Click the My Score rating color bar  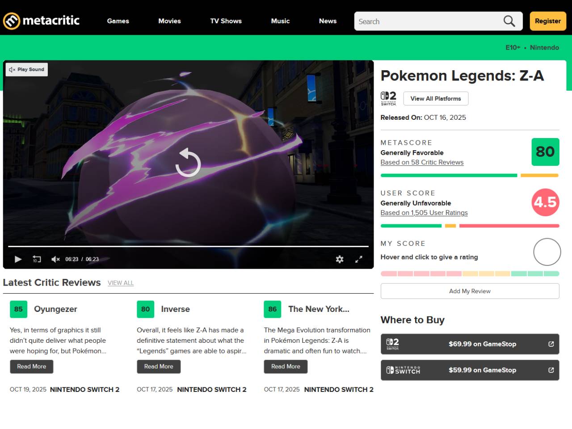point(470,273)
